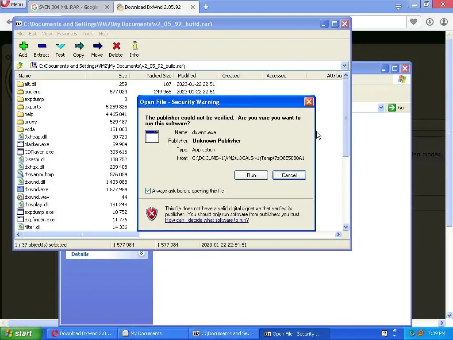This screenshot has width=453, height=340.
Task: Click the 7-Zip horizontal scrollbar right arrow
Action: (x=338, y=235)
